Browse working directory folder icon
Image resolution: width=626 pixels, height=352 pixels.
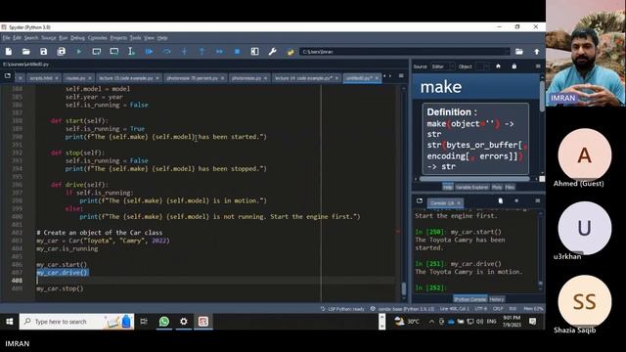click(x=519, y=52)
